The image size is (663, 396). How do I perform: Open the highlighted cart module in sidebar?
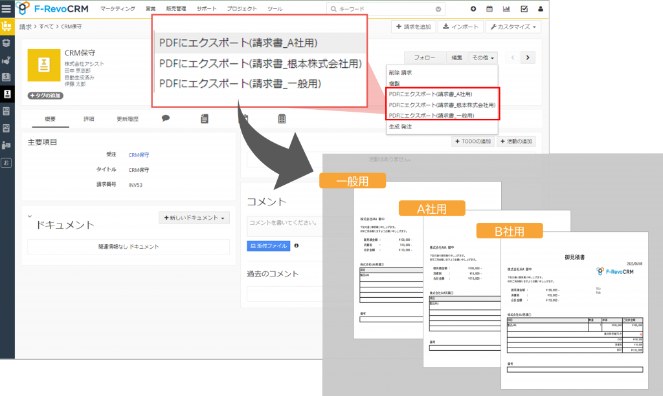click(x=6, y=26)
